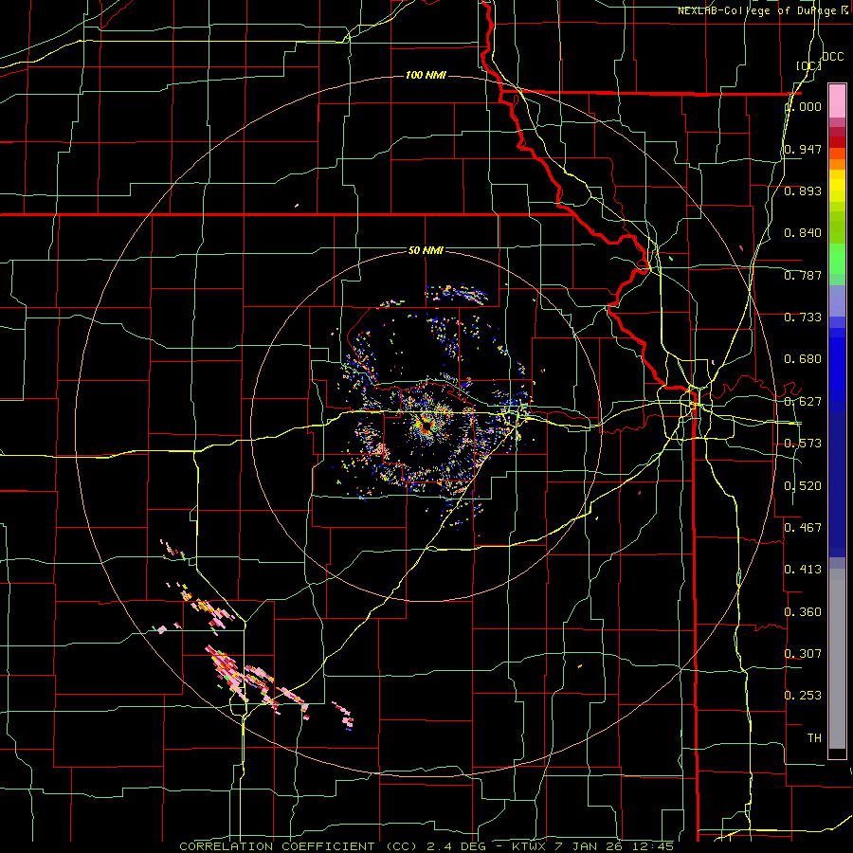853x853 pixels.
Task: Click the 0.893 legend value
Action: (x=803, y=191)
